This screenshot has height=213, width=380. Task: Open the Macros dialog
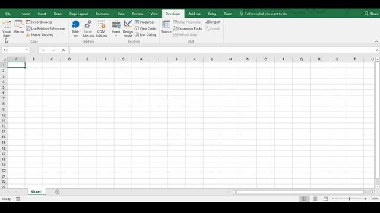point(18,27)
